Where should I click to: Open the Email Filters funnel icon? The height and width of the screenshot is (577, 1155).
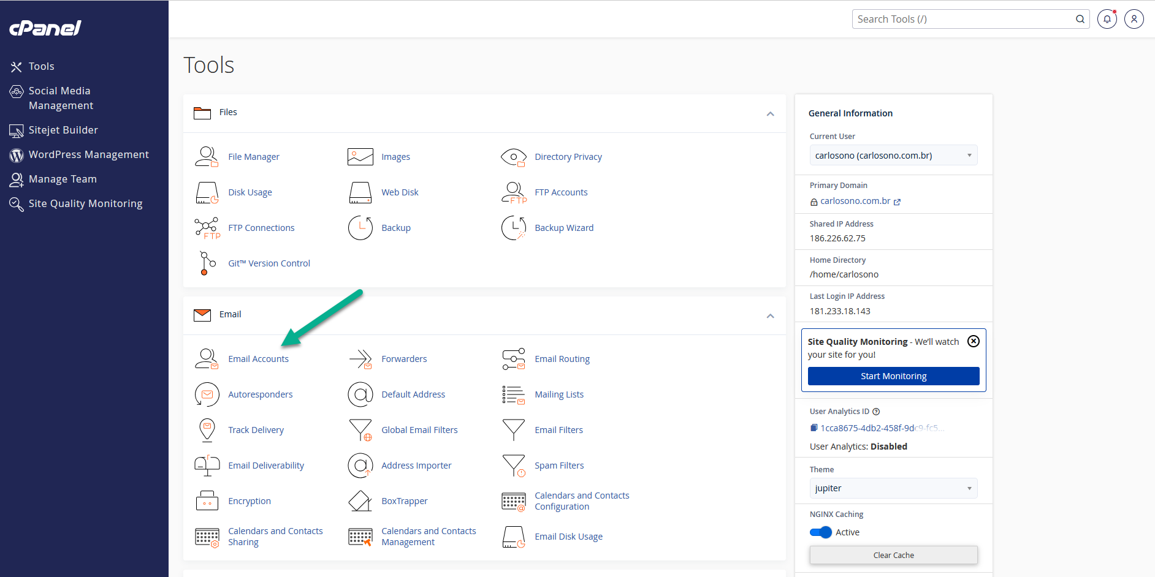tap(513, 430)
